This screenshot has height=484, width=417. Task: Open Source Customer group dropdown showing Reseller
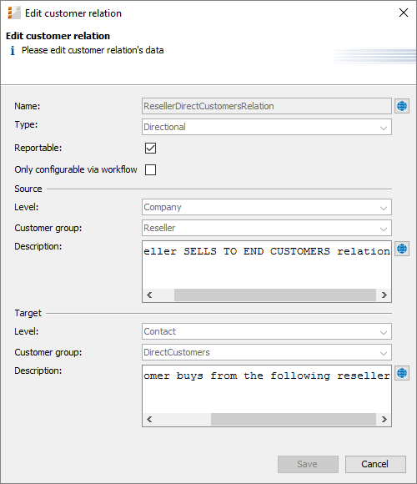click(x=267, y=228)
